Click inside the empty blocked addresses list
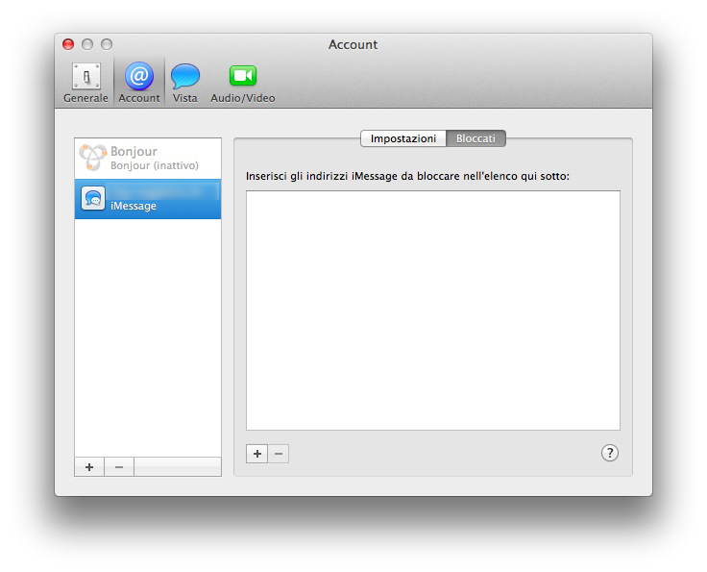Viewport: 707px width, 572px height. [x=432, y=310]
